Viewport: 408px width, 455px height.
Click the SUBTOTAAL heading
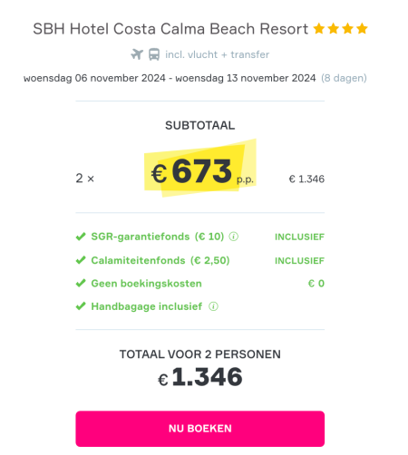(x=200, y=125)
